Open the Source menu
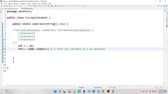168x94 pixels. (x=10, y=4)
